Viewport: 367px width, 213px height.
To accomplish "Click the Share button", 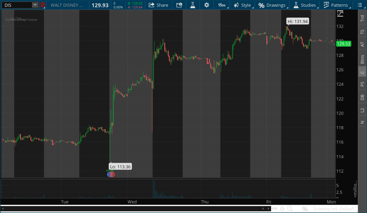I will point(158,5).
